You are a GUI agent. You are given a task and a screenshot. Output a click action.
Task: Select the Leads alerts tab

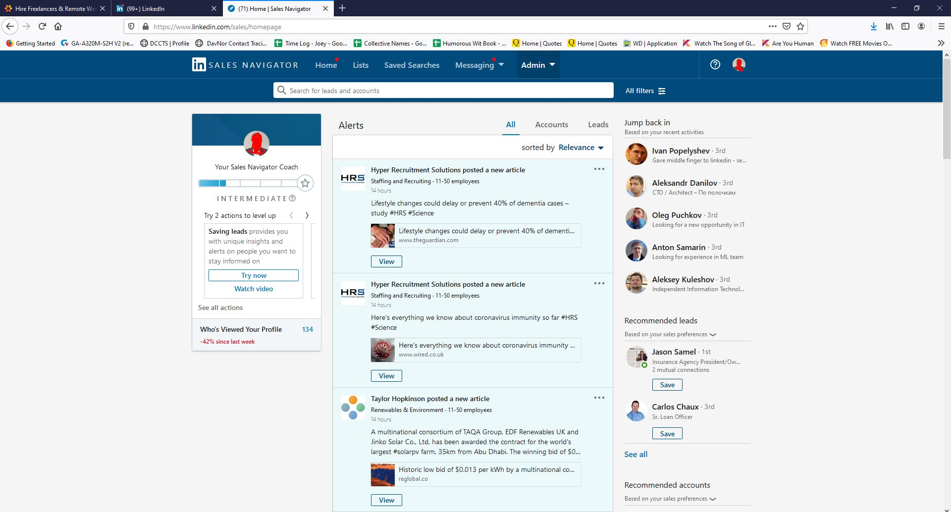[x=598, y=125]
